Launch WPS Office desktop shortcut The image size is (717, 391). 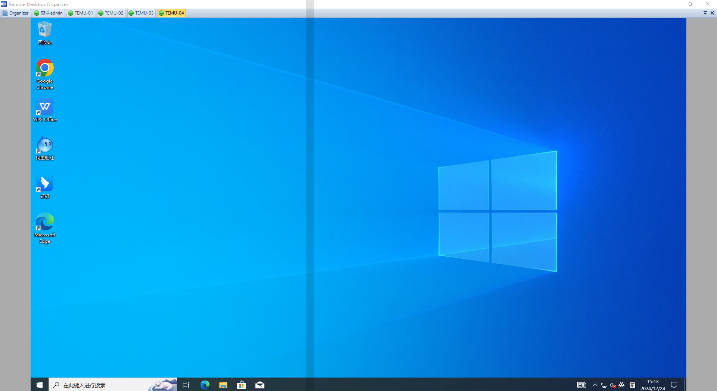tap(44, 110)
